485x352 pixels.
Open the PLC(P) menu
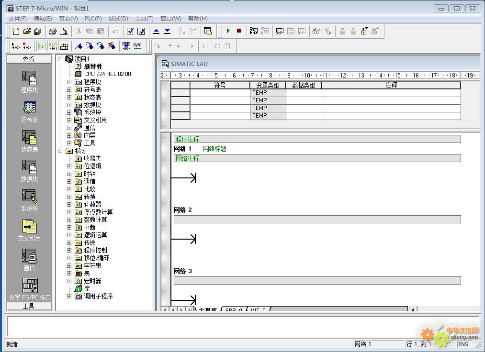point(93,19)
